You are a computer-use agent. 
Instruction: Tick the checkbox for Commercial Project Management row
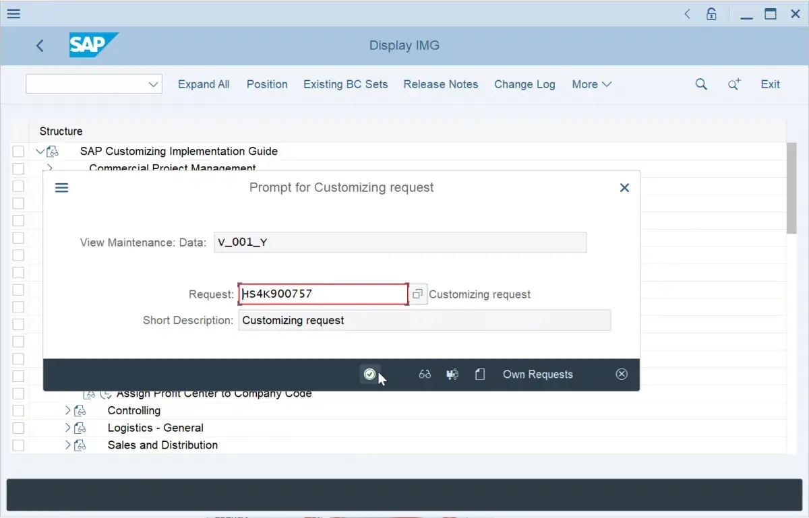tap(18, 168)
